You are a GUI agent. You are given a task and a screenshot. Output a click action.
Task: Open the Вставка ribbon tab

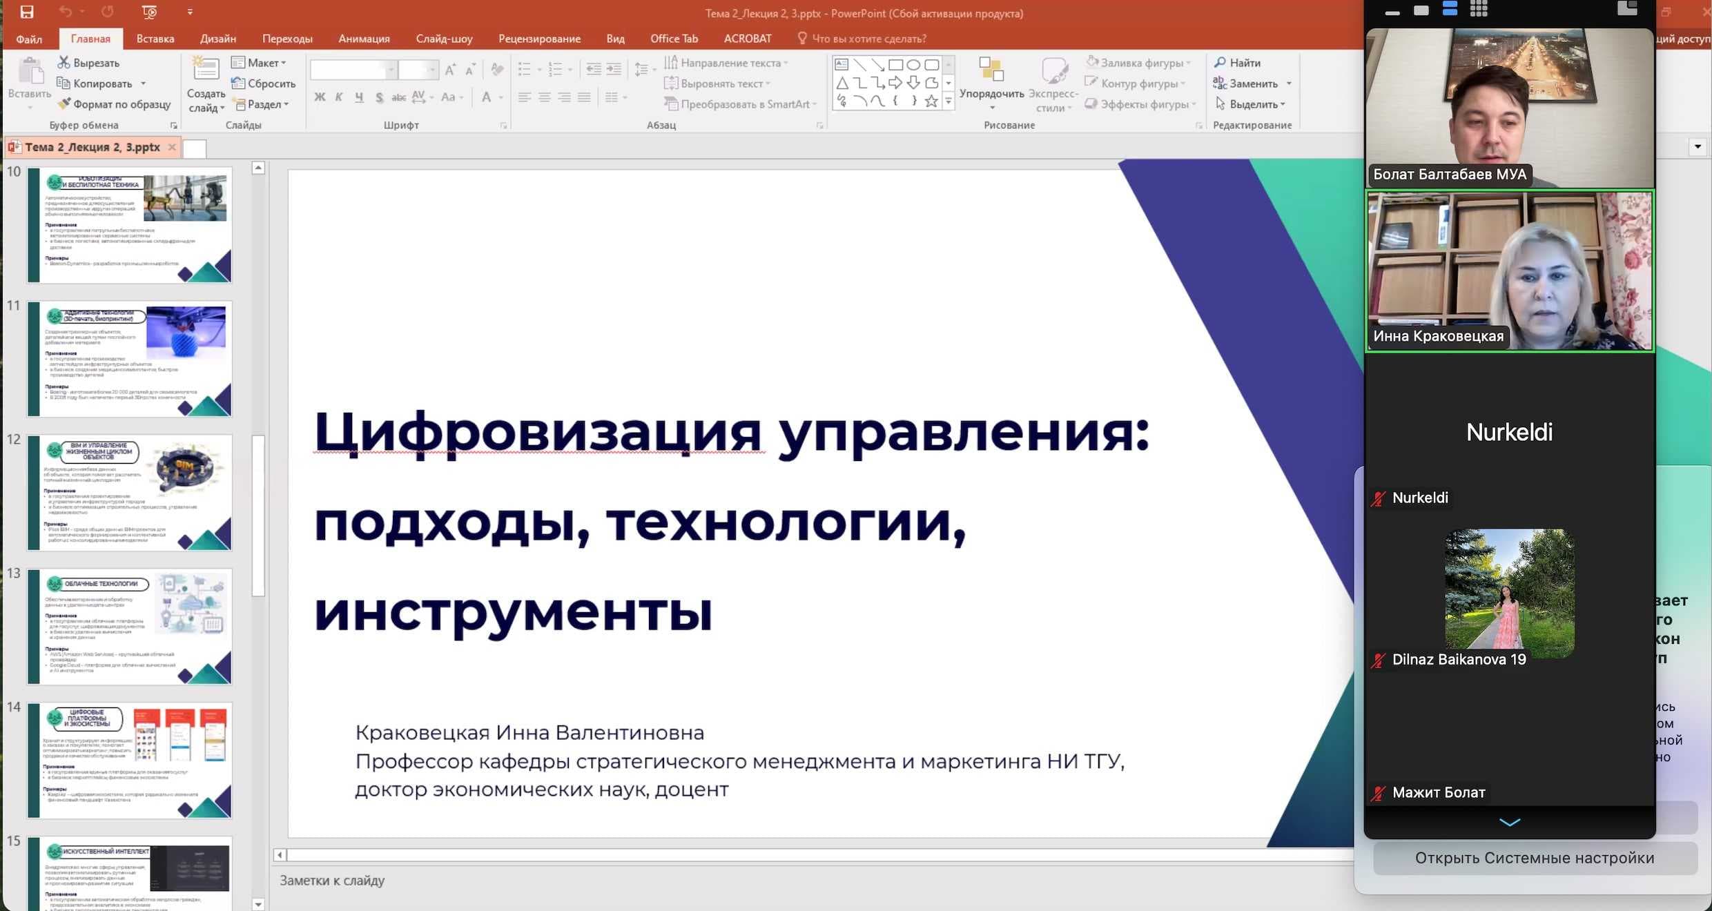pos(155,39)
